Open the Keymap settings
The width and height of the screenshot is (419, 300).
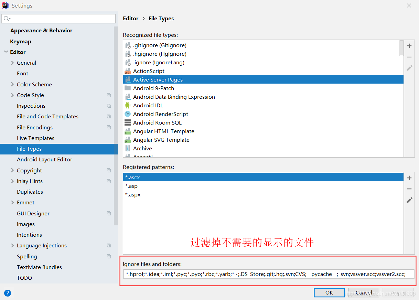pyautogui.click(x=21, y=41)
